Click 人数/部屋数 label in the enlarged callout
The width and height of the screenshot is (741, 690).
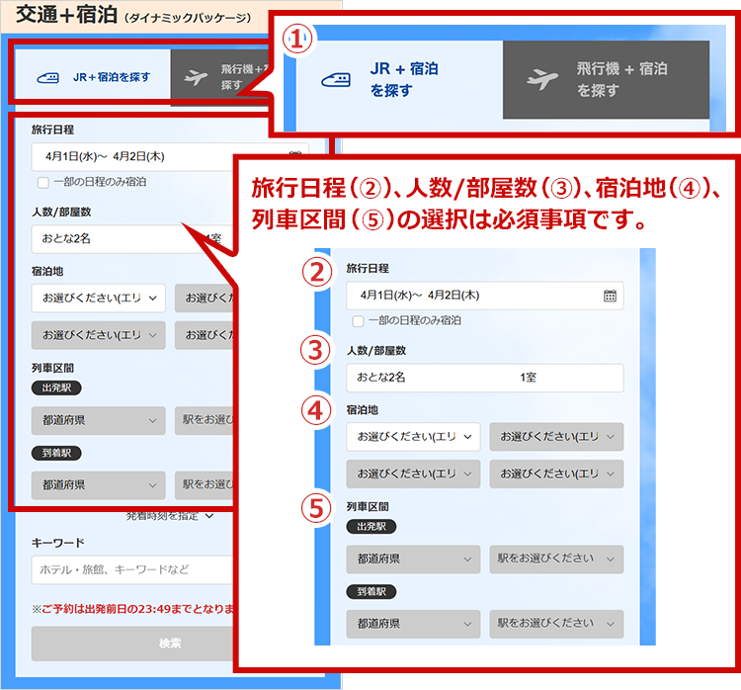[x=376, y=351]
